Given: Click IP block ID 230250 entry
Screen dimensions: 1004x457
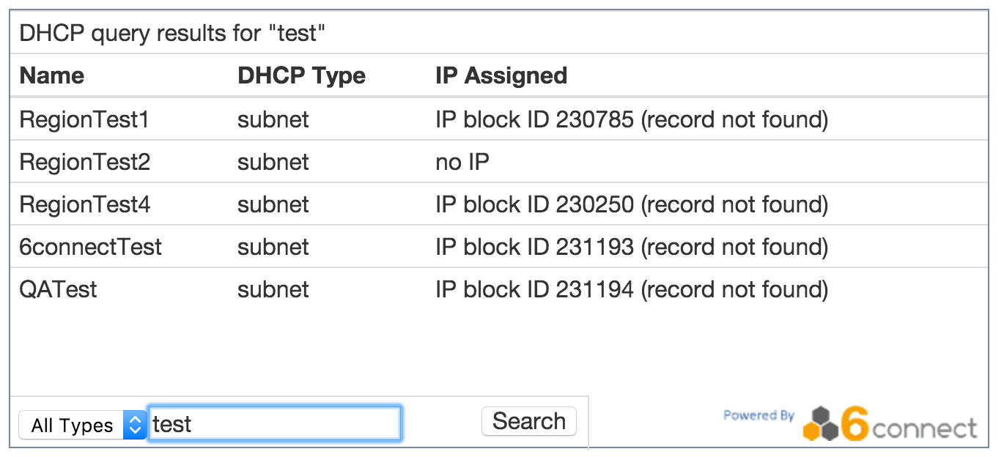Looking at the screenshot, I should [x=631, y=204].
